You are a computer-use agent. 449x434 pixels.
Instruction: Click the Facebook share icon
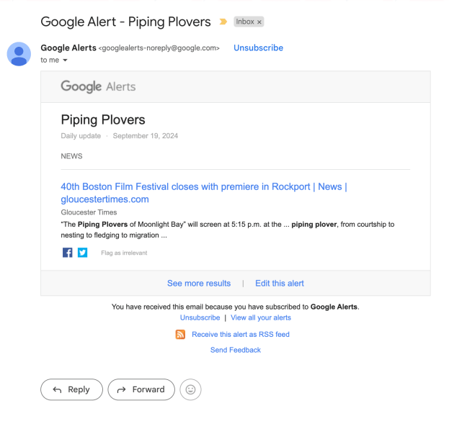(67, 253)
